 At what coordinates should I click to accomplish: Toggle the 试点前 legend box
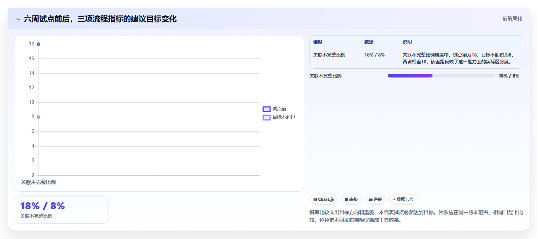tap(267, 109)
